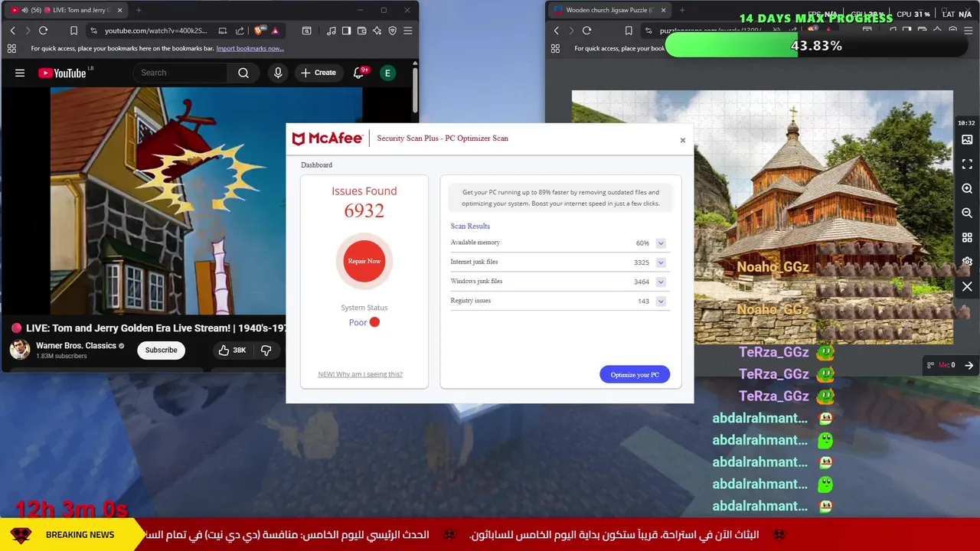The height and width of the screenshot is (551, 980).
Task: Click the Brave Rewards triangle icon
Action: coord(275,31)
